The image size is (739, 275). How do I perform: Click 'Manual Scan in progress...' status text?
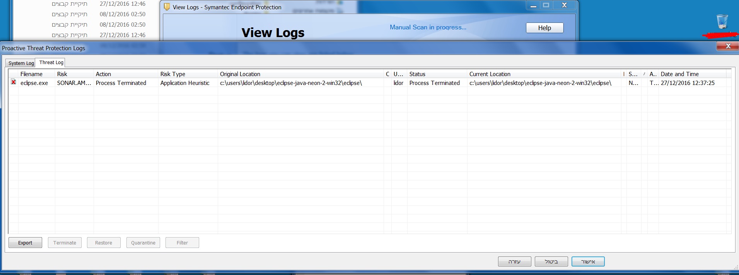pos(428,27)
